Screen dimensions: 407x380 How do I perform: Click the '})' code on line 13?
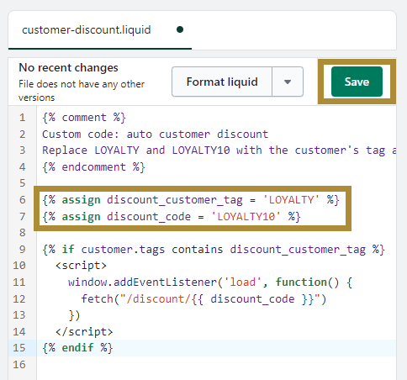74,315
